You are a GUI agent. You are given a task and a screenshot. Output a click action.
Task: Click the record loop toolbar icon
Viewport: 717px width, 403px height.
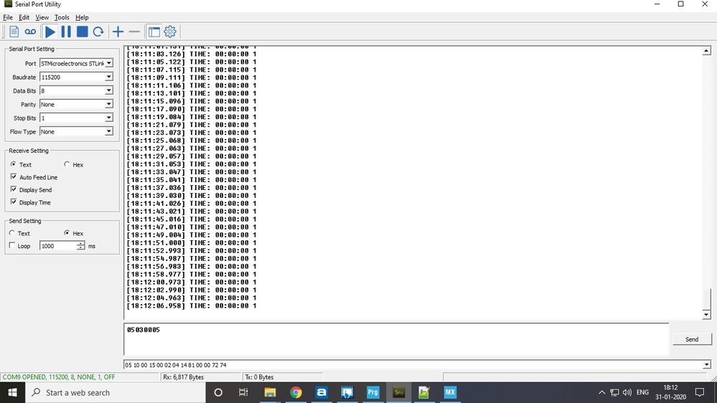pos(30,32)
